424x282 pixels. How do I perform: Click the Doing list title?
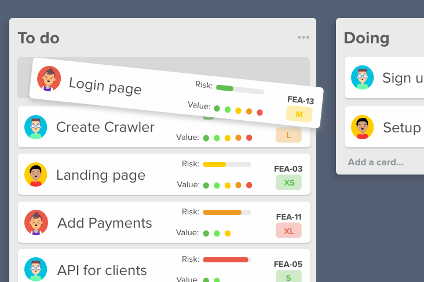(x=367, y=38)
